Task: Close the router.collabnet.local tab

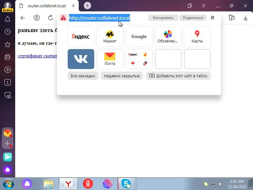Action: [73, 6]
